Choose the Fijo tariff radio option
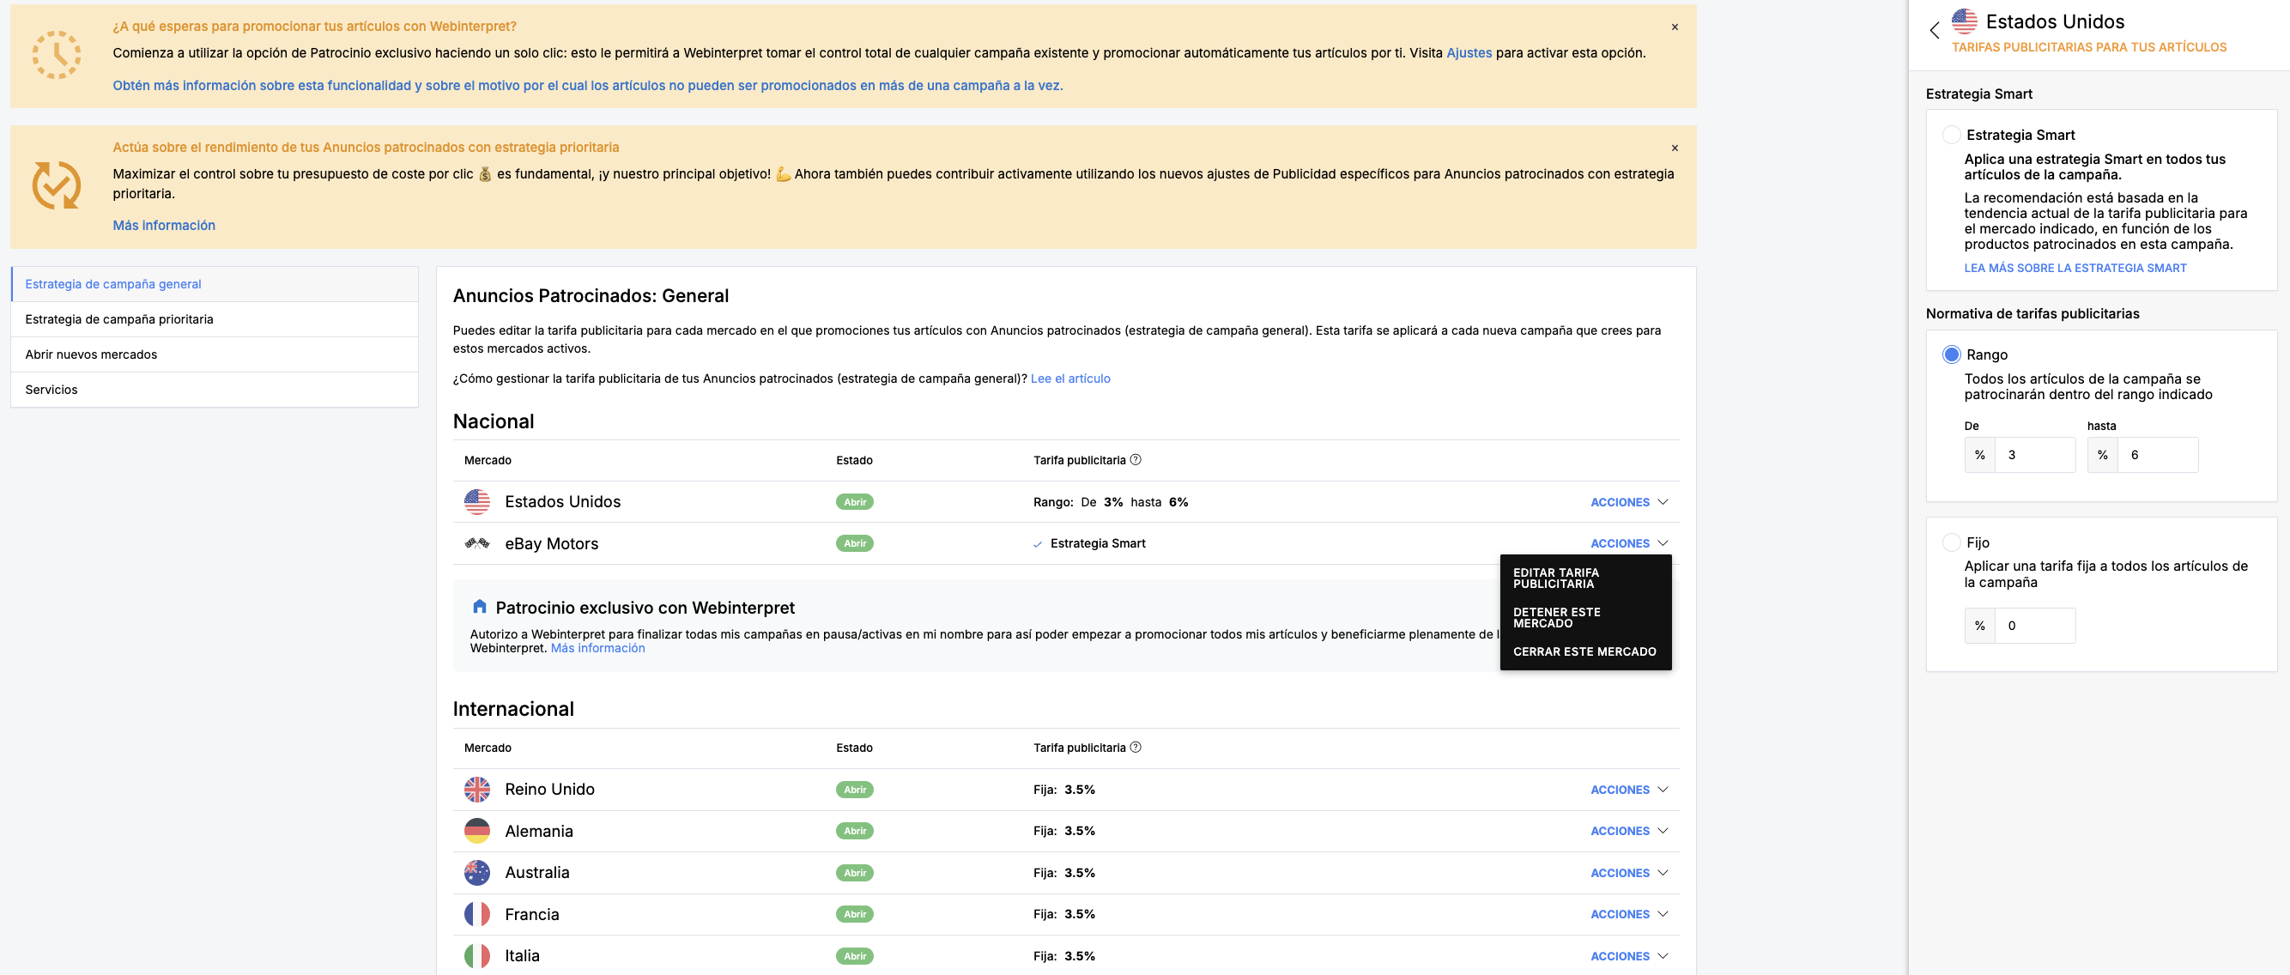Viewport: 2290px width, 975px height. (x=1950, y=542)
